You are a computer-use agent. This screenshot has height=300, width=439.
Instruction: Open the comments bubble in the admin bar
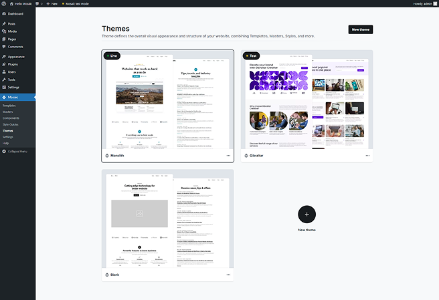point(39,3)
